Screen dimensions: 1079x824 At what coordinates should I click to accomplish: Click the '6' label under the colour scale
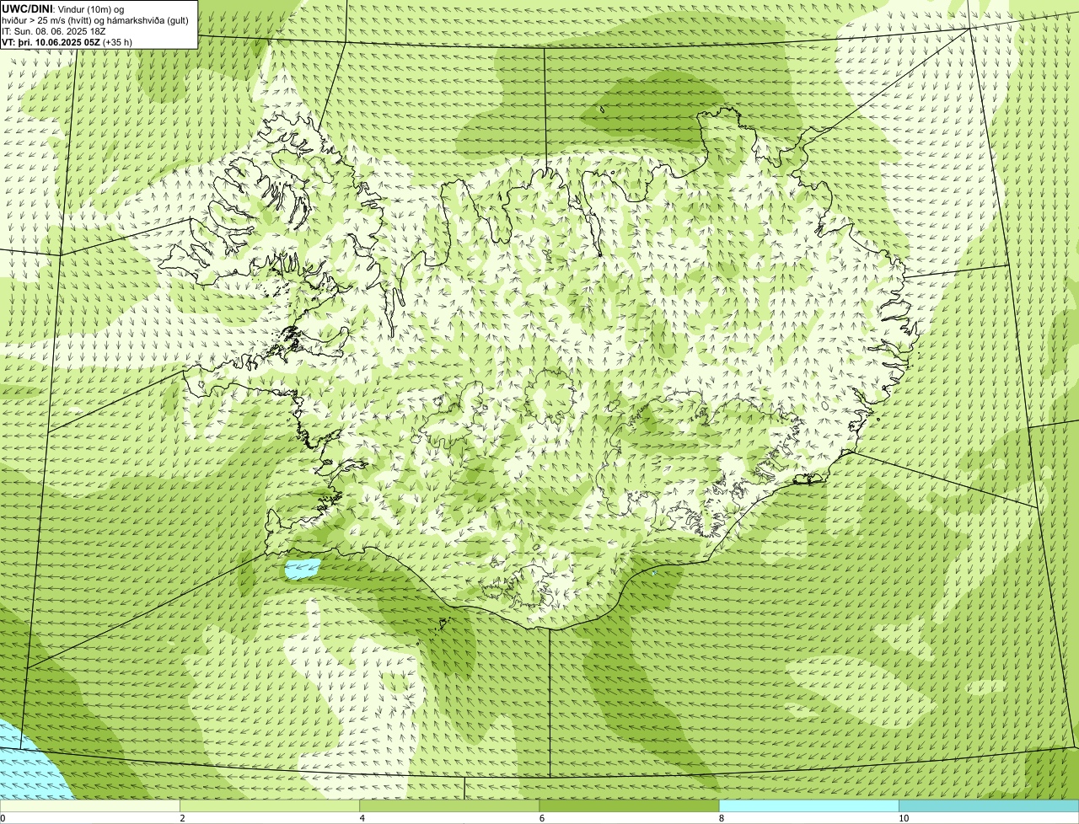[x=542, y=818]
